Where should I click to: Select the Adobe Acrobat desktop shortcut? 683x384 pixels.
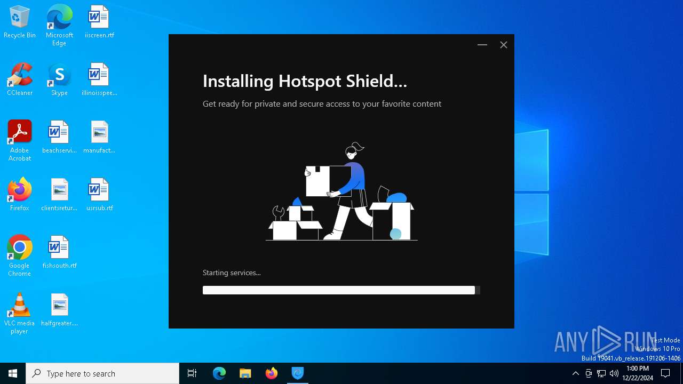pos(20,141)
